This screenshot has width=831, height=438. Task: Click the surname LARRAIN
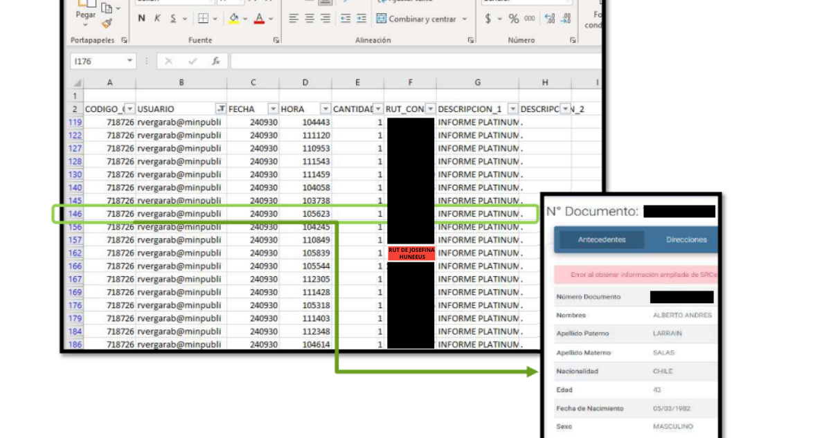[668, 334]
